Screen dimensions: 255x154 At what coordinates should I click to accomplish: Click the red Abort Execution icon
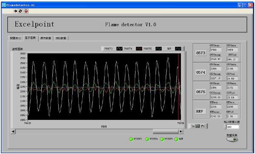pos(26,11)
